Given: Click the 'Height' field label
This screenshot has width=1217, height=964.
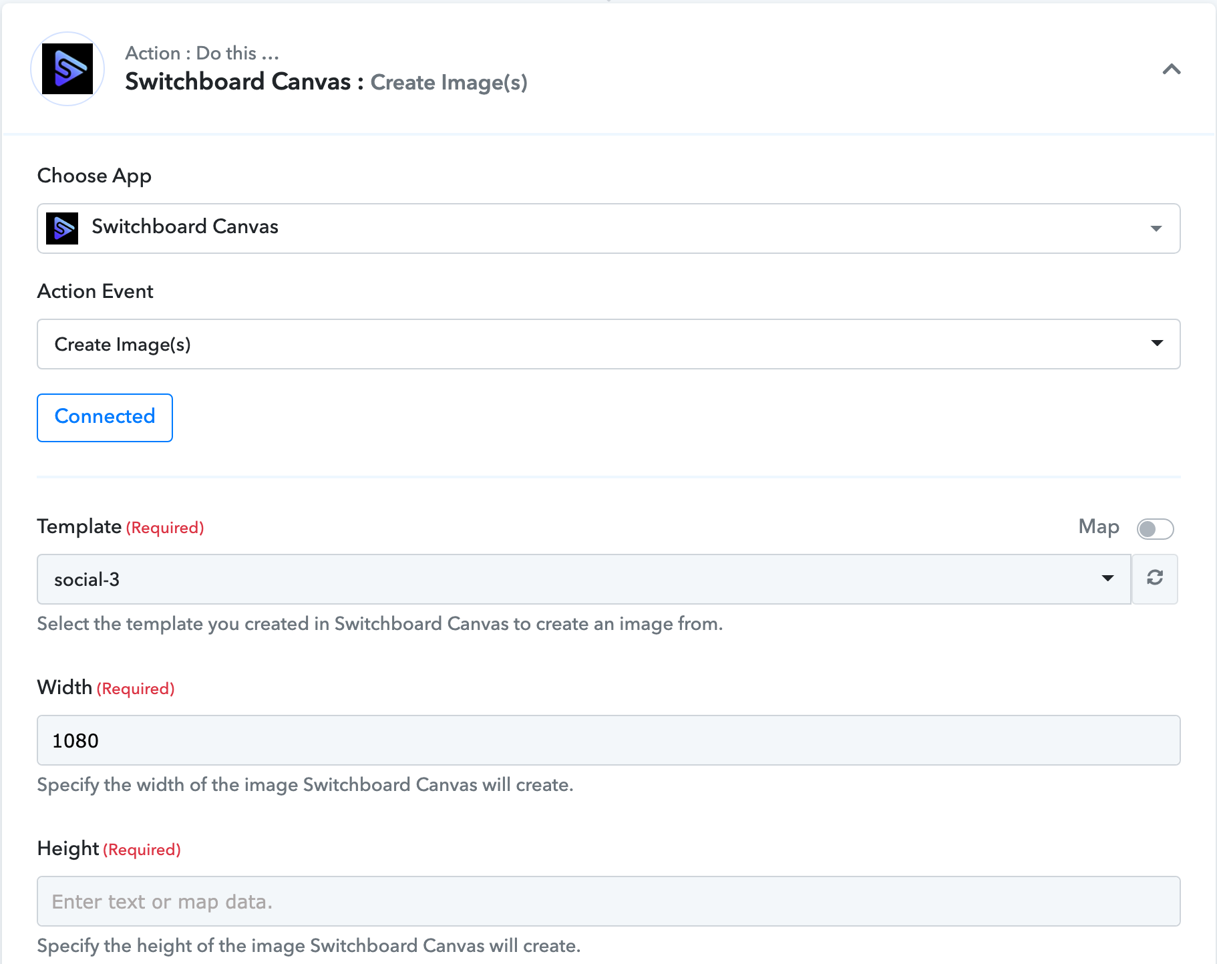Looking at the screenshot, I should 68,848.
